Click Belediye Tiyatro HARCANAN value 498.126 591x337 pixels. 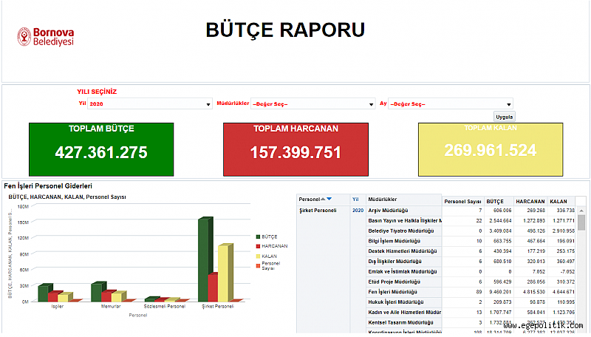click(x=536, y=231)
